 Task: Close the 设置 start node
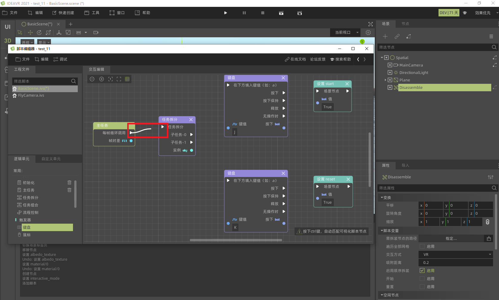[347, 84]
